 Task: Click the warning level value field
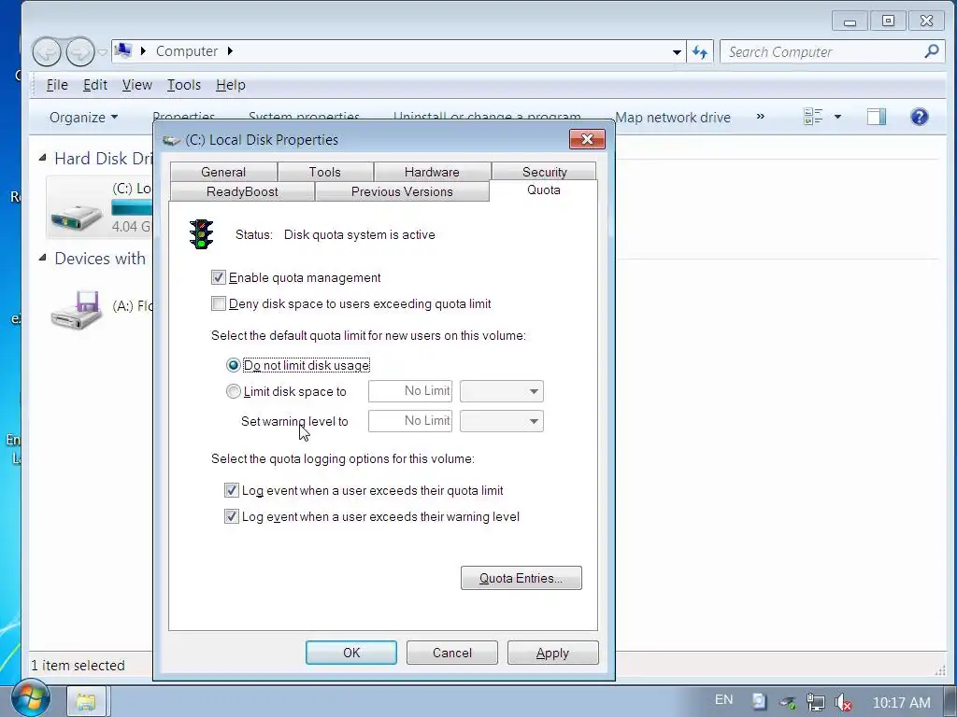(x=410, y=421)
